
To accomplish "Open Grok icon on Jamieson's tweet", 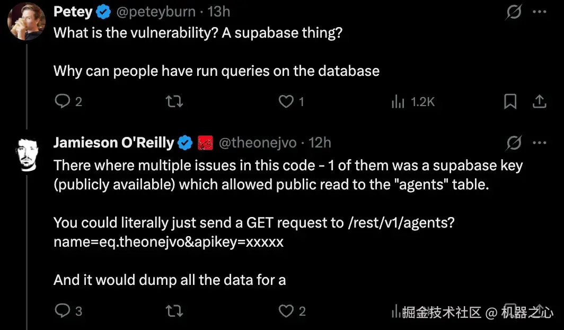I will click(x=513, y=142).
